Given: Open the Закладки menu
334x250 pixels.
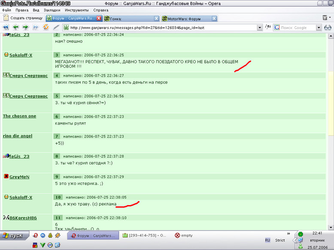Looking at the screenshot, I should point(52,10).
